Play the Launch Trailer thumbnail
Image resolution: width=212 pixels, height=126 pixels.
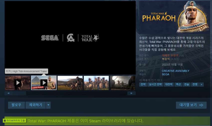tap(44, 83)
